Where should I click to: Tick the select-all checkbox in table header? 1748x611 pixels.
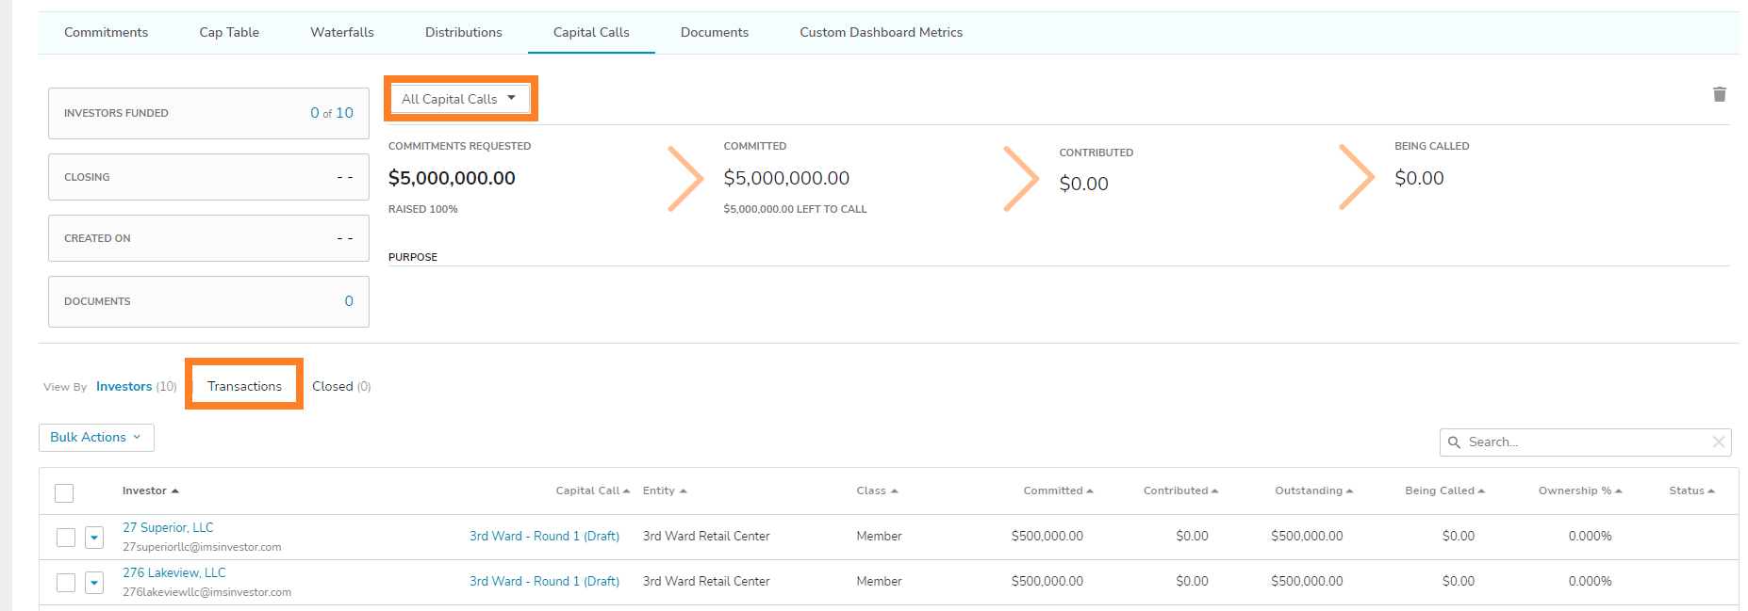[x=64, y=492]
